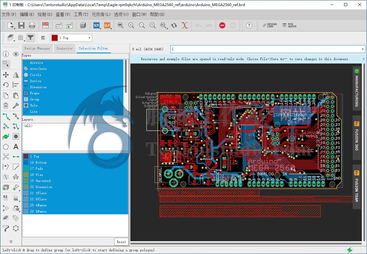This screenshot has height=254, width=367.
Task: Select the Via tool
Action: point(6,136)
